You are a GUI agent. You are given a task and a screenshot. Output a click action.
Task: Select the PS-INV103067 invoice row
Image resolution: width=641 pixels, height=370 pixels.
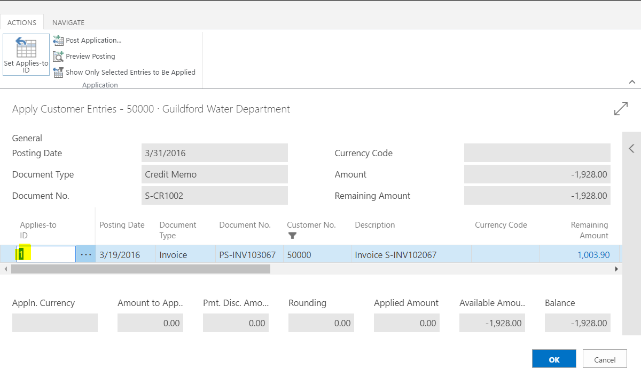tap(247, 254)
